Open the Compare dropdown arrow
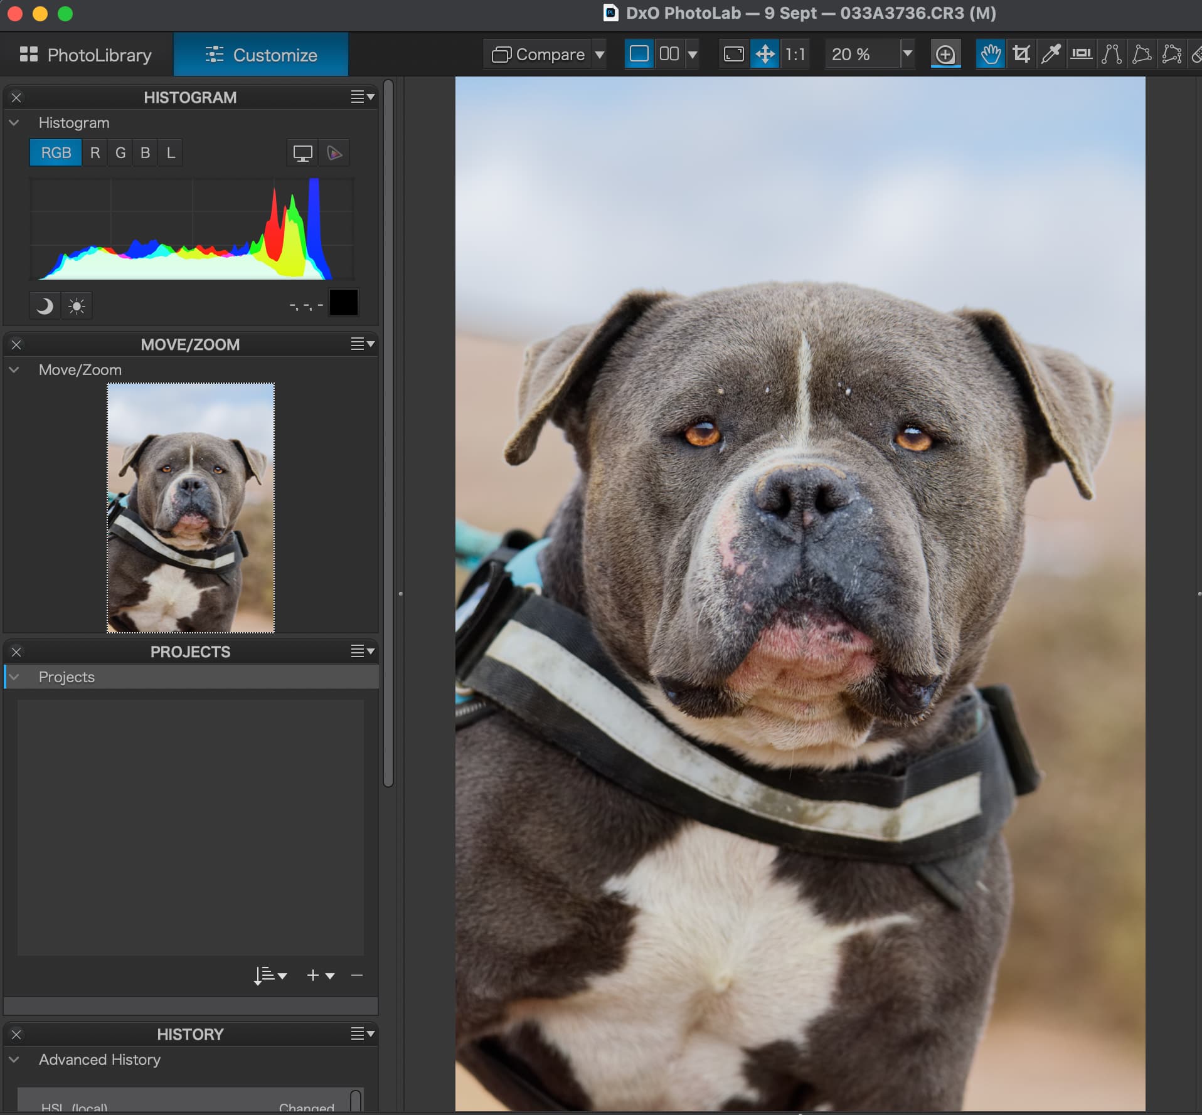Screen dimensions: 1202x1115 click(x=600, y=55)
